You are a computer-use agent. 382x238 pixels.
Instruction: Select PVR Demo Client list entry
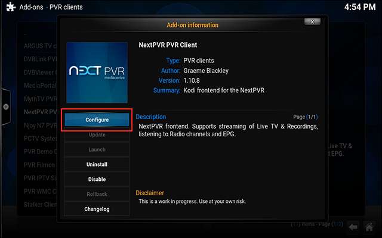[40, 152]
